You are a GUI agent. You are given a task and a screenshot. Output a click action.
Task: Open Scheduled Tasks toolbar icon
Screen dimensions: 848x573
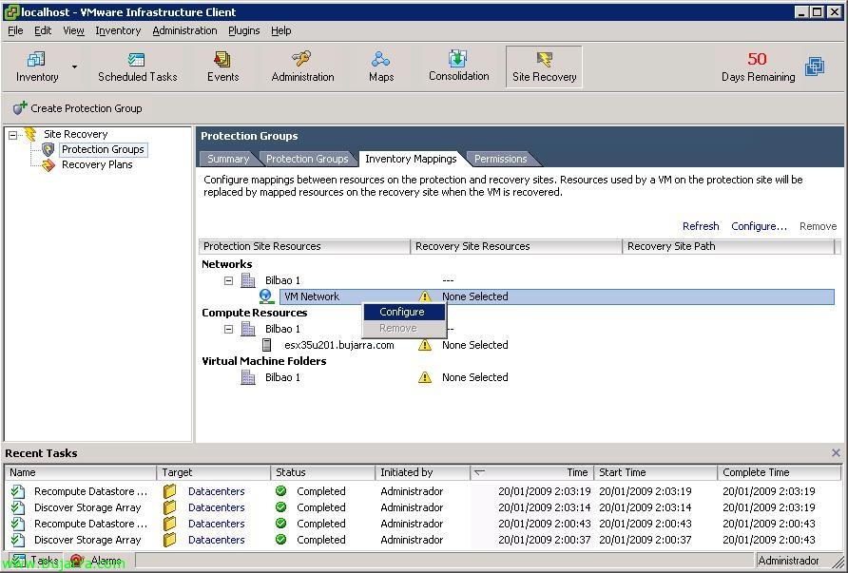[137, 67]
